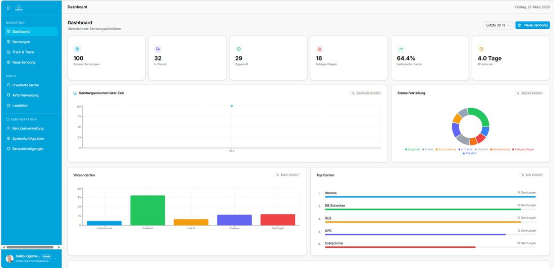Select the Rhenus carrier row
The height and width of the screenshot is (268, 554).
coord(427,194)
